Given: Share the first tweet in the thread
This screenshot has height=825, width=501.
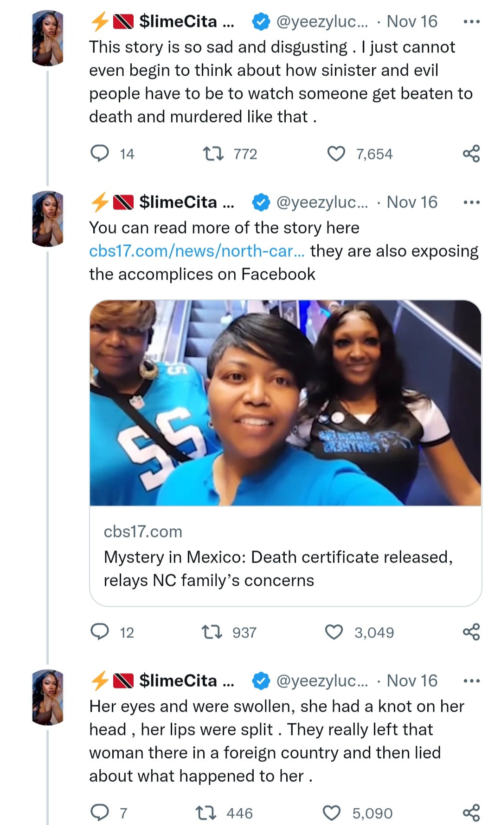Looking at the screenshot, I should (471, 153).
